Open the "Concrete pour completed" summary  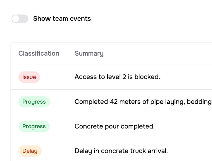click(114, 126)
